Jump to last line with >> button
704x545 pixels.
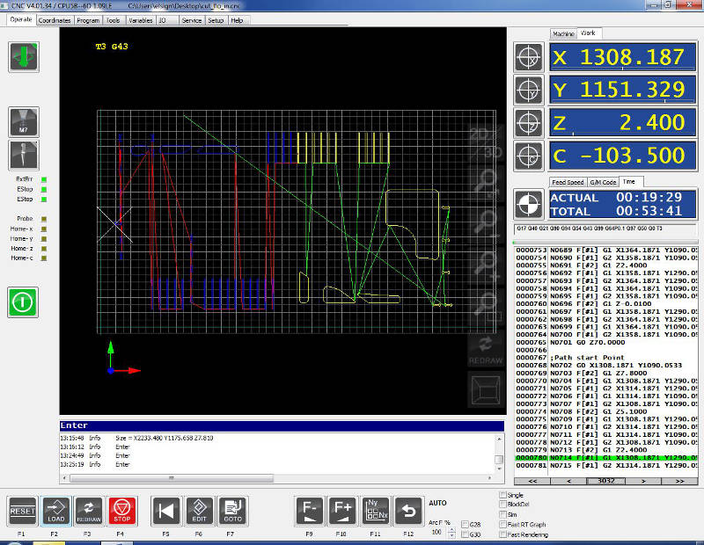678,481
